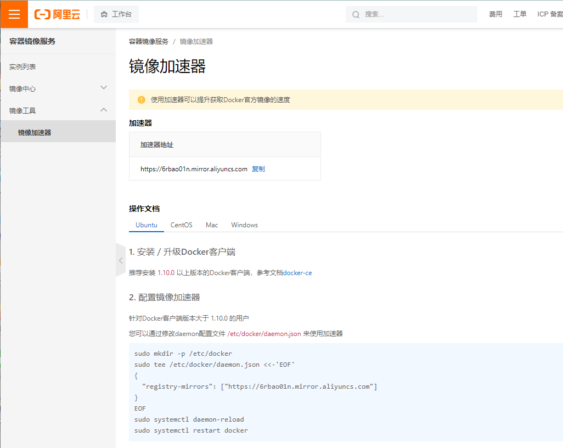The image size is (563, 448).
Task: Click the Alibaba Cloud logo
Action: (x=57, y=14)
